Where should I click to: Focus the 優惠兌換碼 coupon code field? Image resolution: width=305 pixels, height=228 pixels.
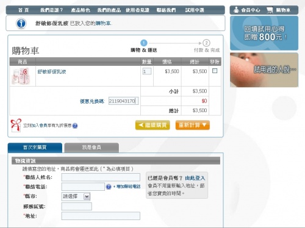coord(123,101)
